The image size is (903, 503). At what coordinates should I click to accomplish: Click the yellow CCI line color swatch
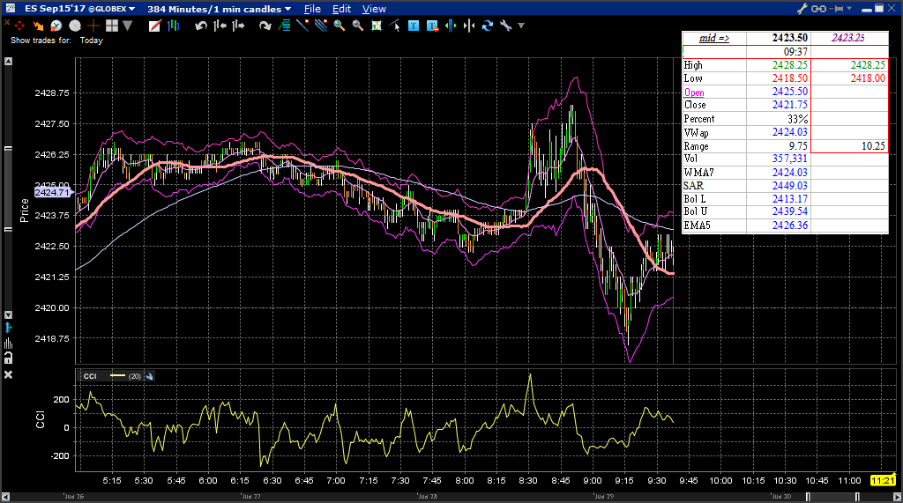(117, 376)
